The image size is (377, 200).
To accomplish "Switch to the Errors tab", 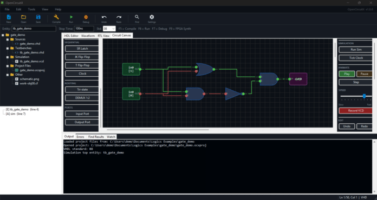I will point(80,137).
